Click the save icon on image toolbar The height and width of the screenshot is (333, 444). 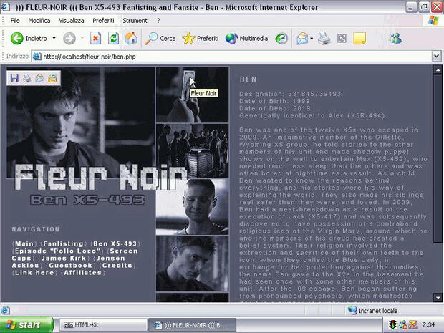tap(14, 78)
